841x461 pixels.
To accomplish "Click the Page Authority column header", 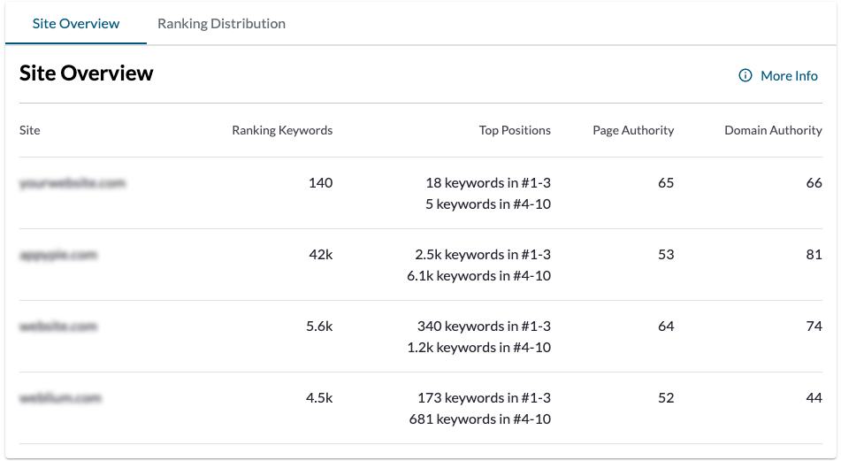I will click(633, 130).
